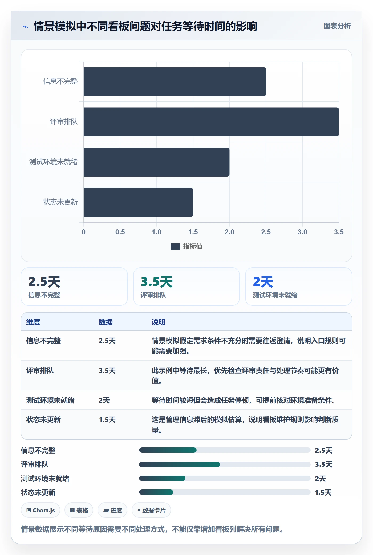Click the 3.5天 value beside progress bar
373x555 pixels.
point(323,464)
